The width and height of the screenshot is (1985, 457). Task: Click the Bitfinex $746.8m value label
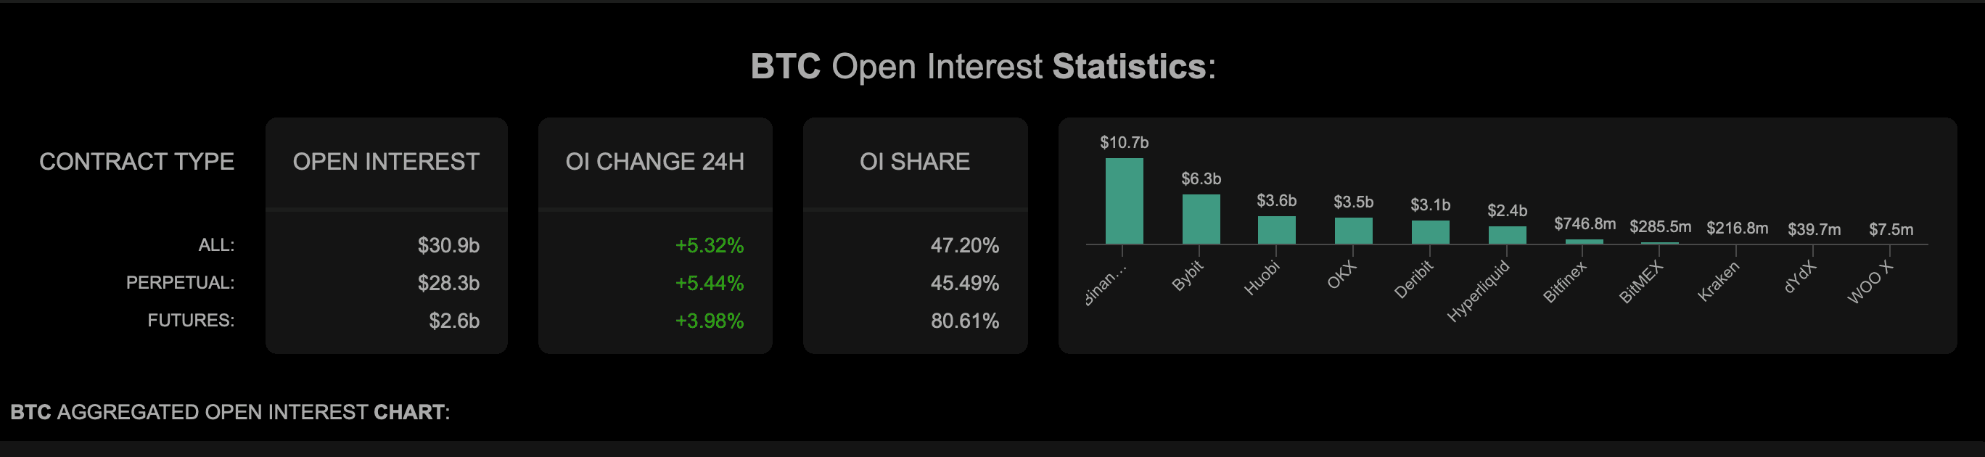pyautogui.click(x=1585, y=223)
